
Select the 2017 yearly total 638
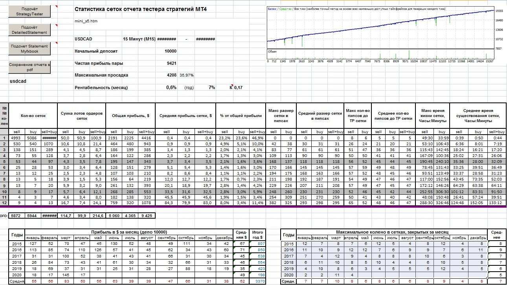(x=258, y=256)
